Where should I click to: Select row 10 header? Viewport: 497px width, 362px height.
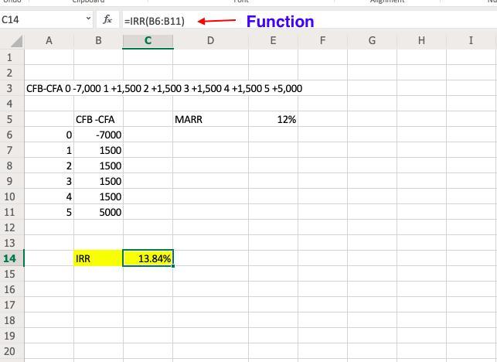(12, 196)
